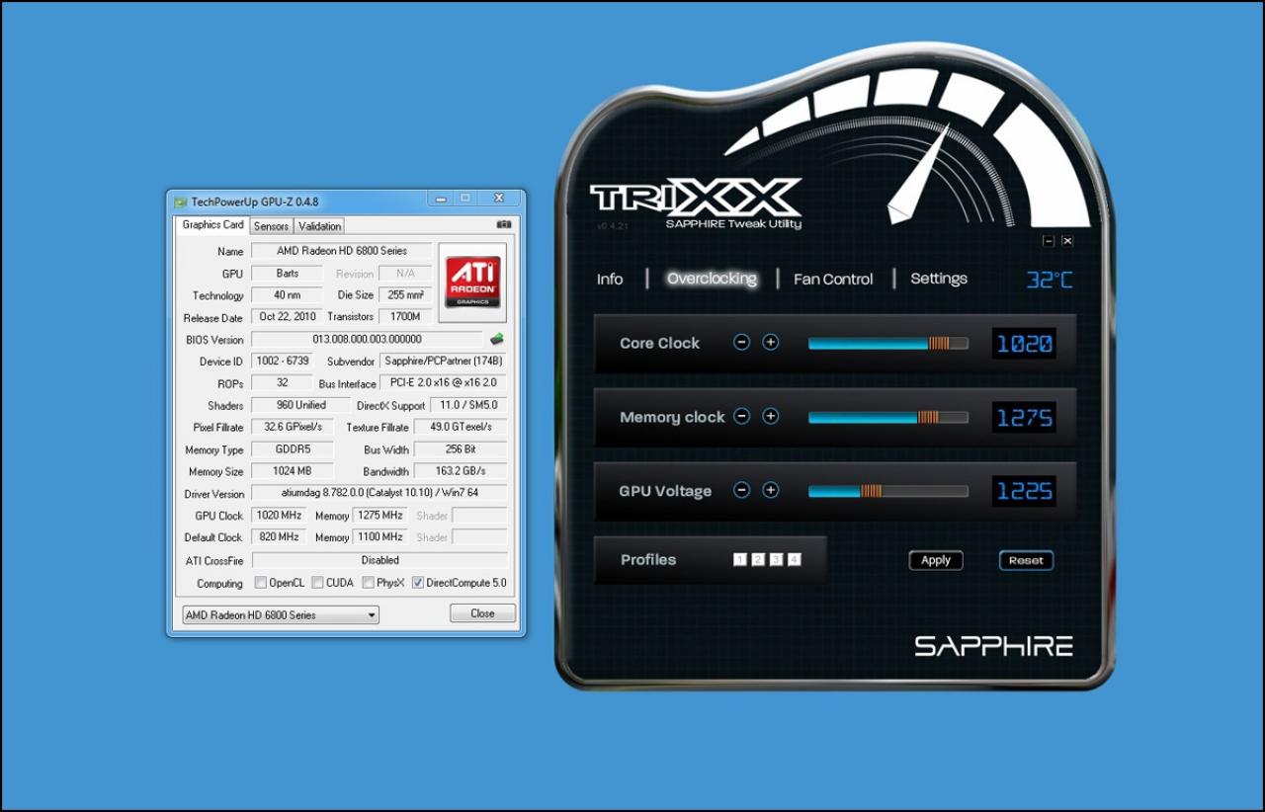Click the GPU name field showing Barts

tap(288, 274)
